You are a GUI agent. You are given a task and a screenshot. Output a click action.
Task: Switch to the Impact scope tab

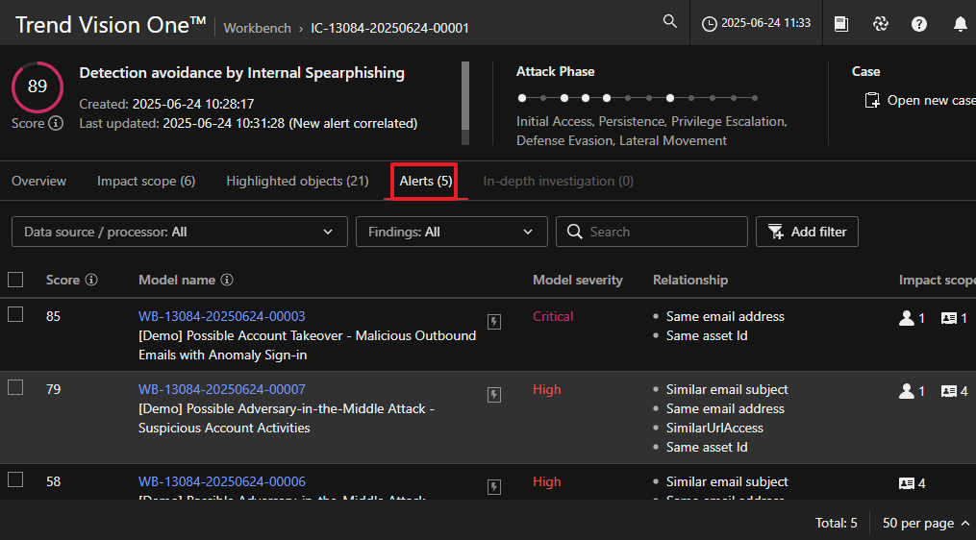[146, 181]
